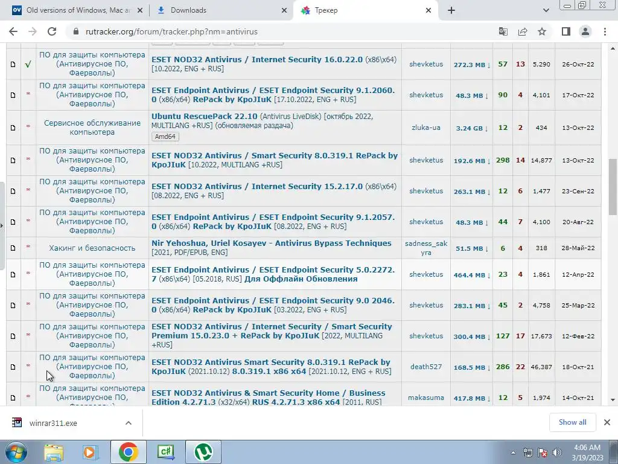Open ESET NOD32 Internet Security 16.0.22.0 topic
Screen dimensions: 618x464
click(257, 59)
